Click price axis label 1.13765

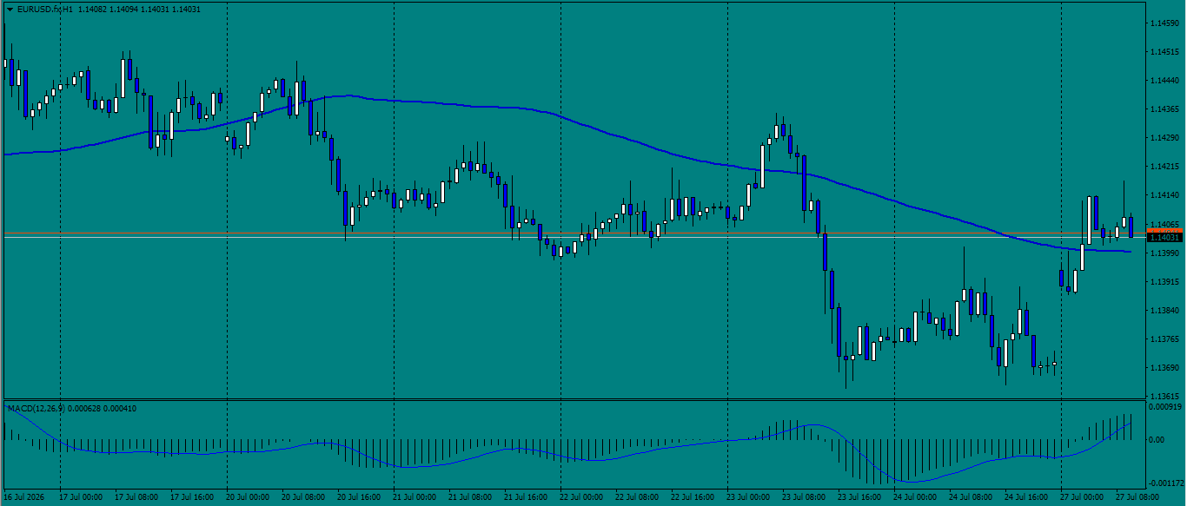(x=1164, y=339)
